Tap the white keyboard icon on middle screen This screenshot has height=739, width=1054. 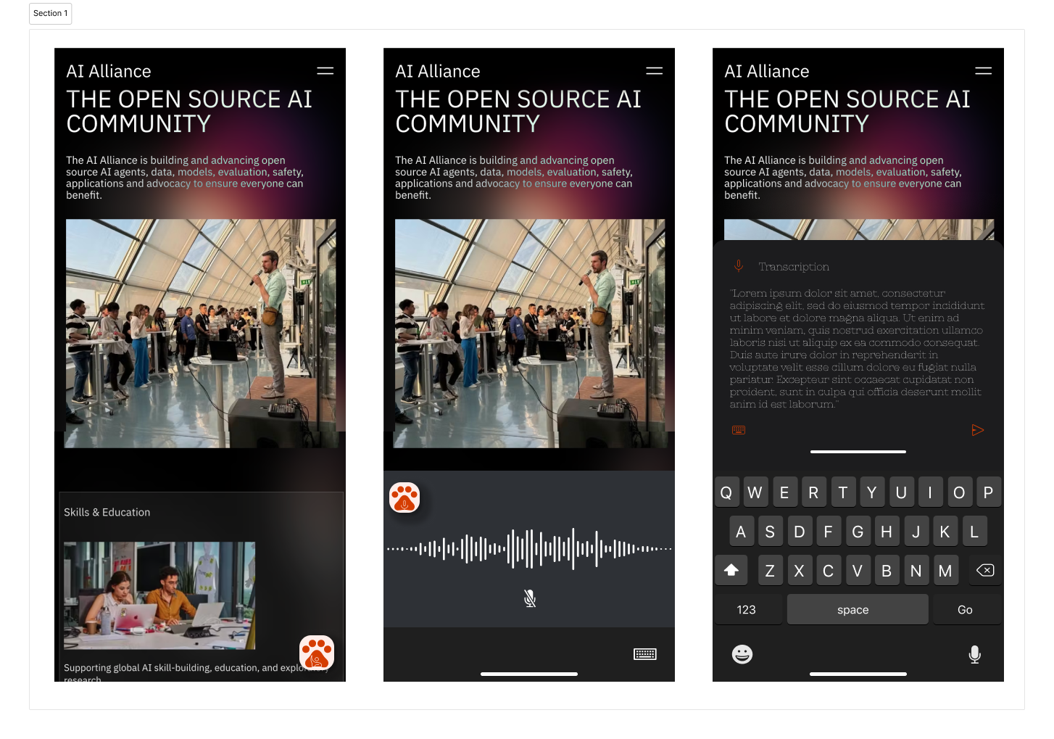(x=645, y=654)
